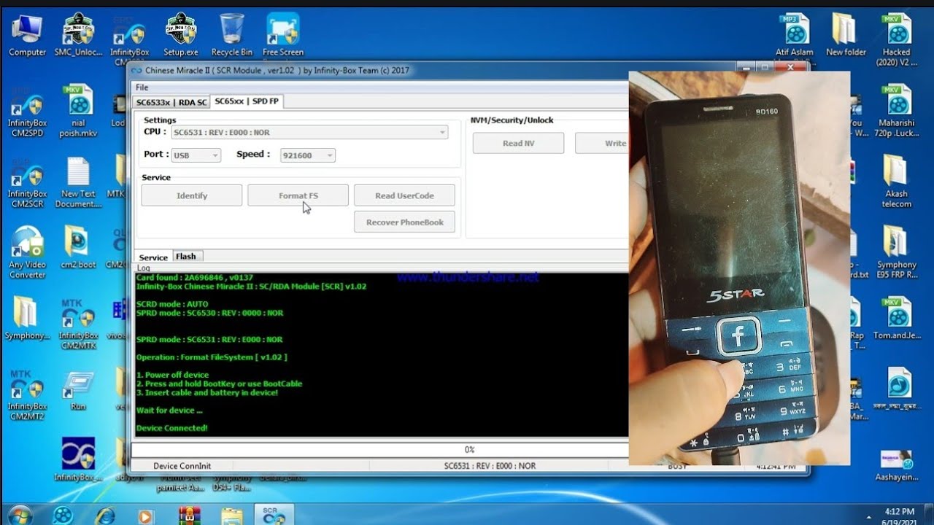This screenshot has width=934, height=525.
Task: Click the 'Device ConnInit' status bar entry
Action: (182, 466)
